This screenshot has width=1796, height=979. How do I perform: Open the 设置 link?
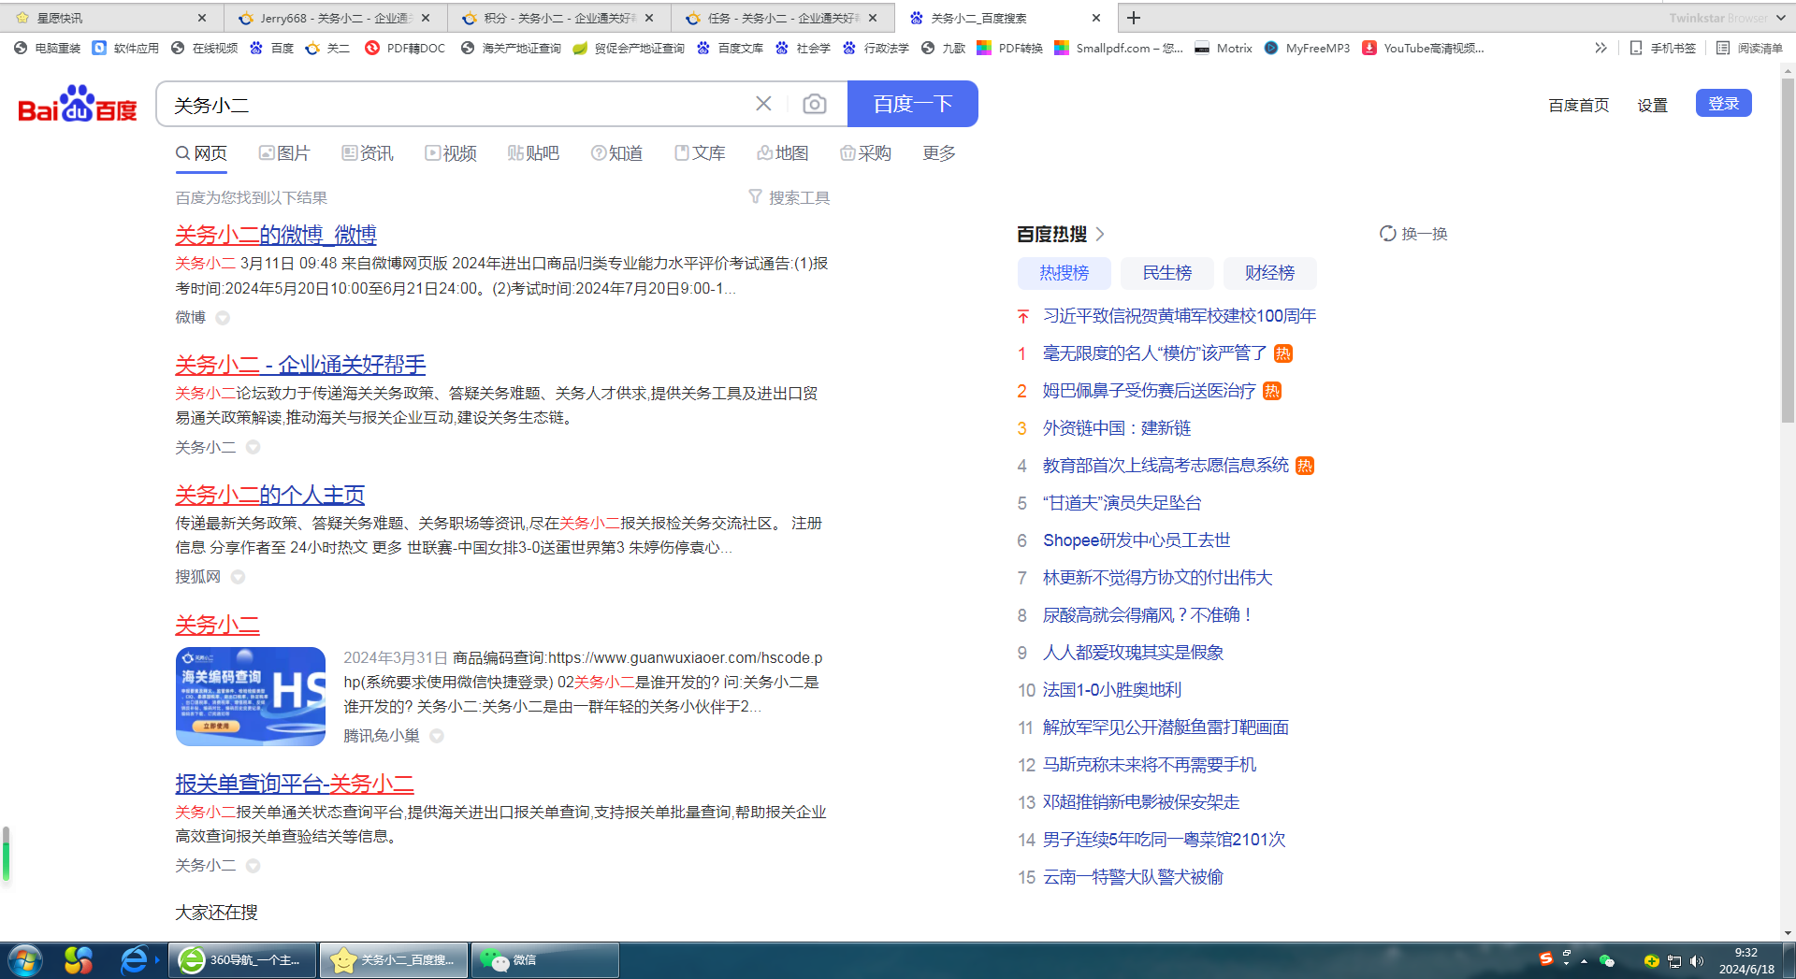(1652, 105)
